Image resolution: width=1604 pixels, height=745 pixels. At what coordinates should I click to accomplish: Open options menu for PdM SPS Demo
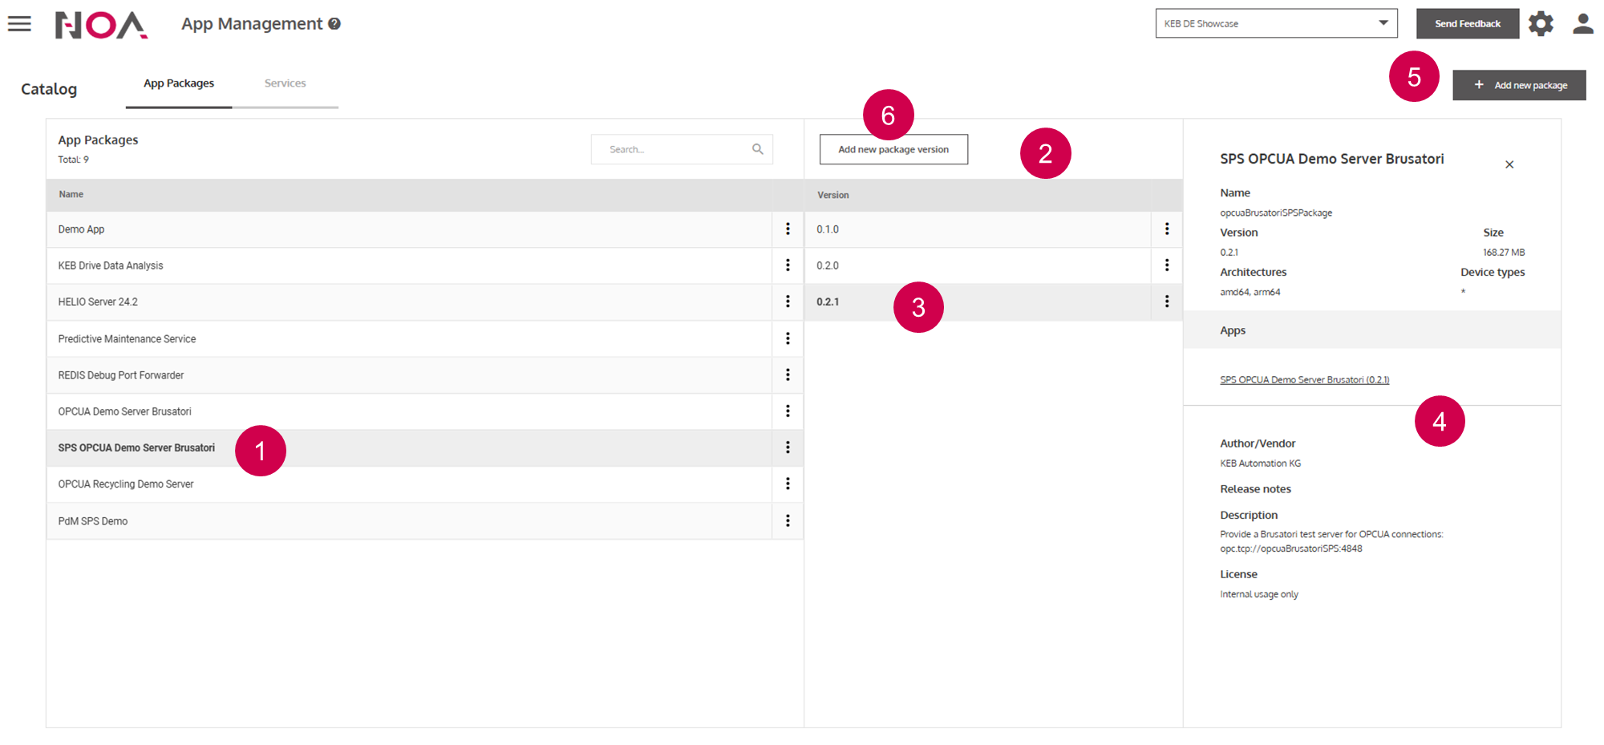click(x=788, y=521)
